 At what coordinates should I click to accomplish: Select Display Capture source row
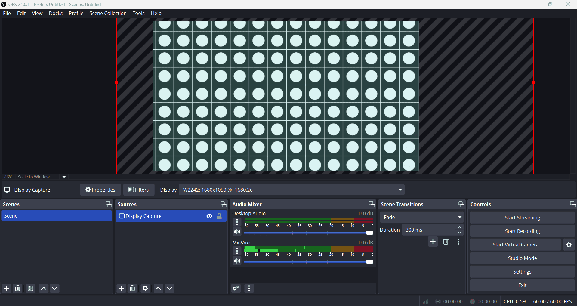point(171,216)
